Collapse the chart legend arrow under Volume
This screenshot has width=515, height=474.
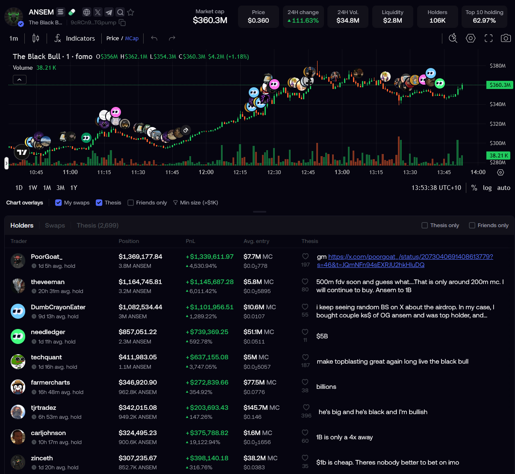pos(20,79)
